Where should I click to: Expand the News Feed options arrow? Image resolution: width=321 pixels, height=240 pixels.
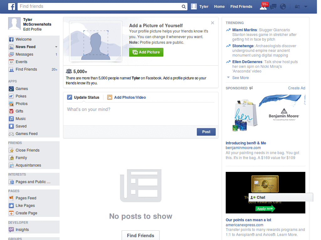click(x=56, y=47)
